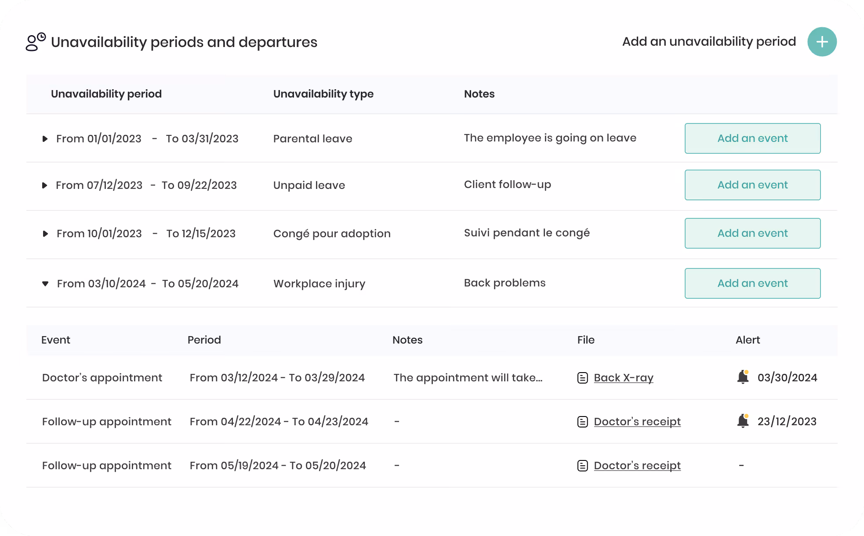Add an event to Unpaid leave

[x=752, y=185]
